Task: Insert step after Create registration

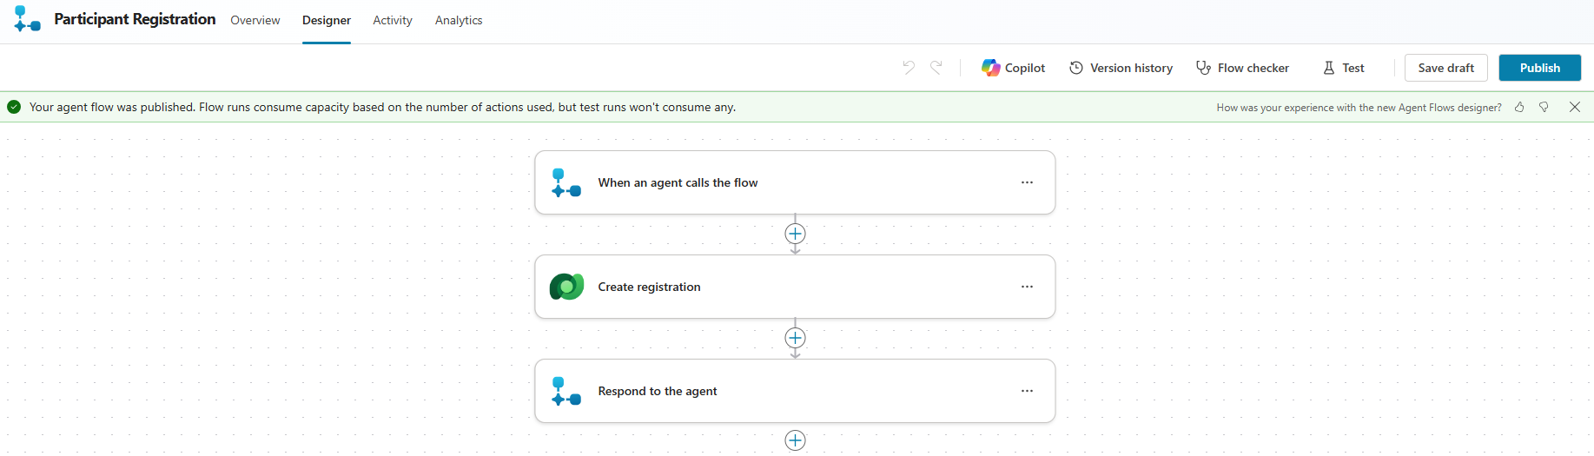Action: tap(795, 338)
